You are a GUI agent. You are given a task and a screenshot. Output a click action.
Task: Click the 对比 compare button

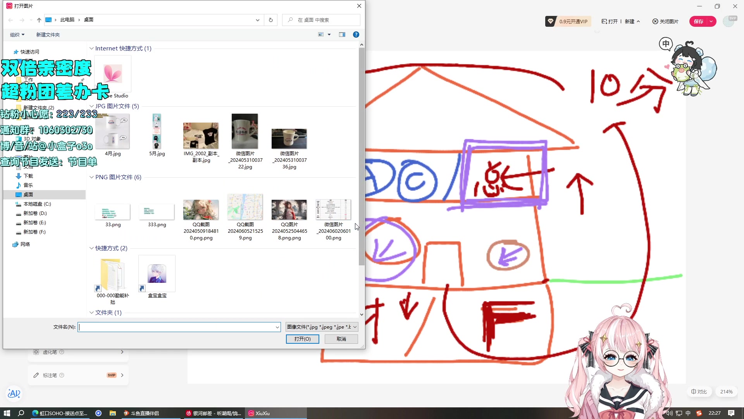coord(699,391)
